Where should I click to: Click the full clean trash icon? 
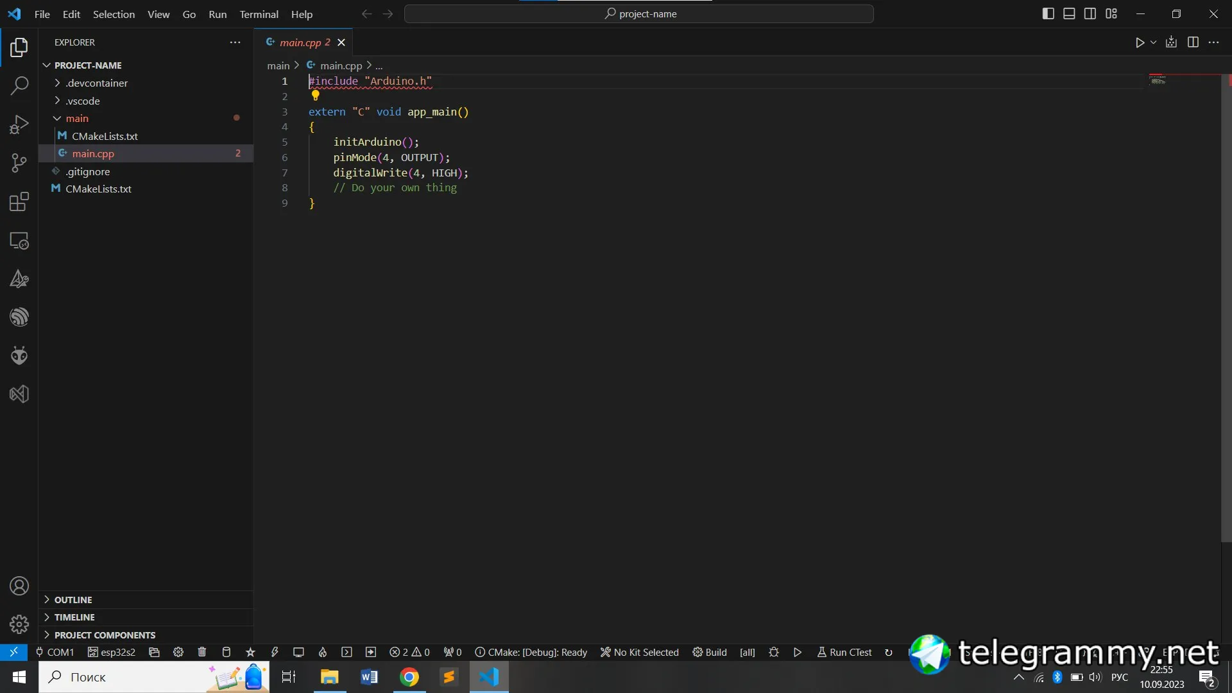tap(202, 652)
